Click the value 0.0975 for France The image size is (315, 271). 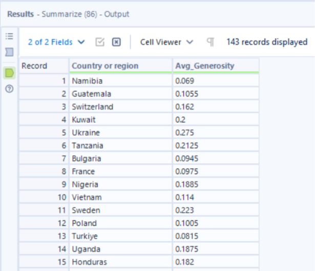coord(216,171)
